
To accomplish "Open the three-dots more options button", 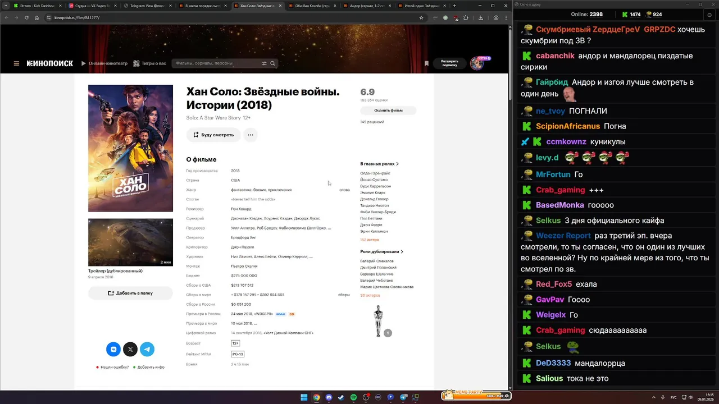I will click(251, 135).
